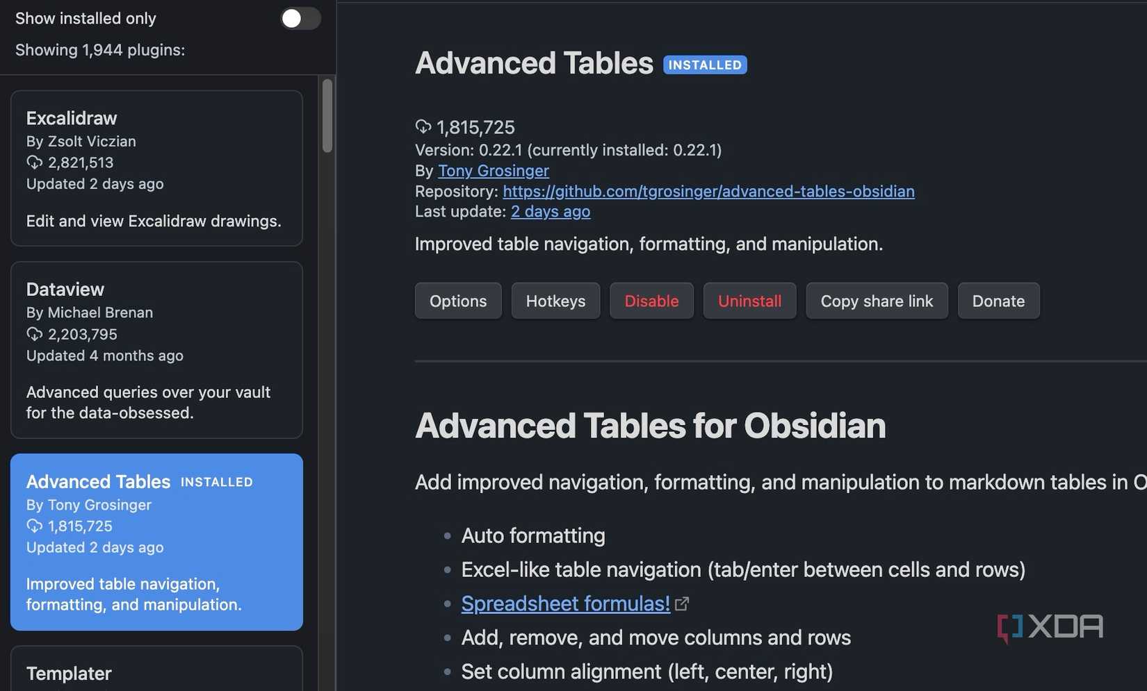
Task: Open the Hotkeys settings
Action: (555, 301)
